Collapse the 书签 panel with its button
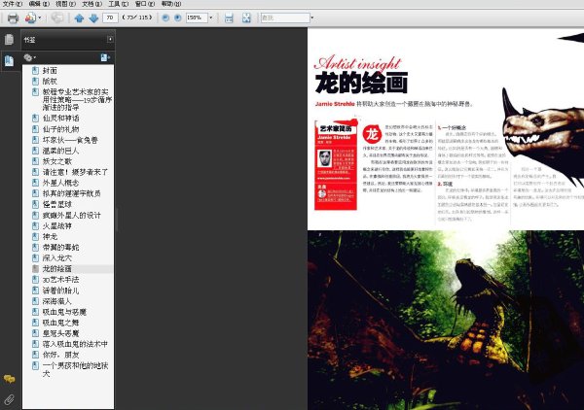This screenshot has width=584, height=410. tap(110, 39)
